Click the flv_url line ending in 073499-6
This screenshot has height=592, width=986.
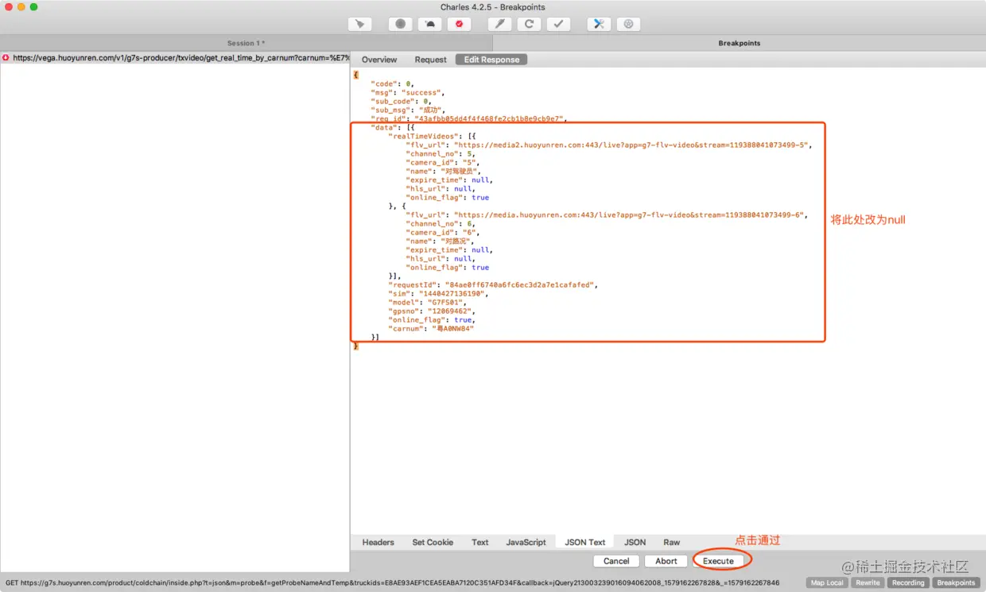coord(607,215)
